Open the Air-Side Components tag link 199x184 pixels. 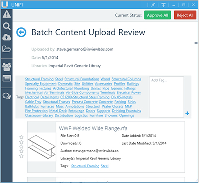tap(82, 92)
